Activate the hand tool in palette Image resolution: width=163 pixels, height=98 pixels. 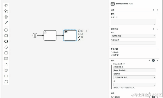tap(6, 5)
